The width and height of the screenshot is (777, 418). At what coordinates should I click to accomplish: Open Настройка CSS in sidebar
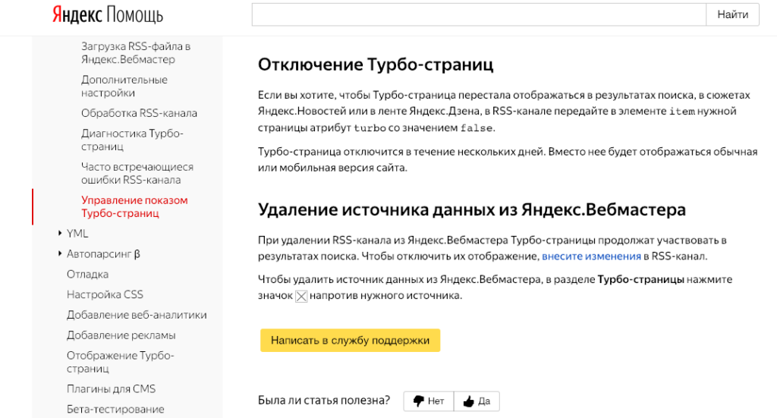point(105,294)
